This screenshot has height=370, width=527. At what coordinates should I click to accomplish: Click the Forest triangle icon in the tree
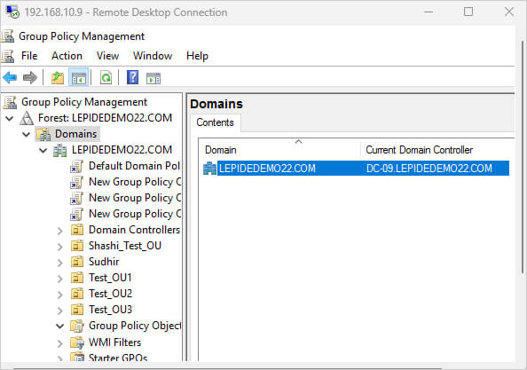(27, 118)
